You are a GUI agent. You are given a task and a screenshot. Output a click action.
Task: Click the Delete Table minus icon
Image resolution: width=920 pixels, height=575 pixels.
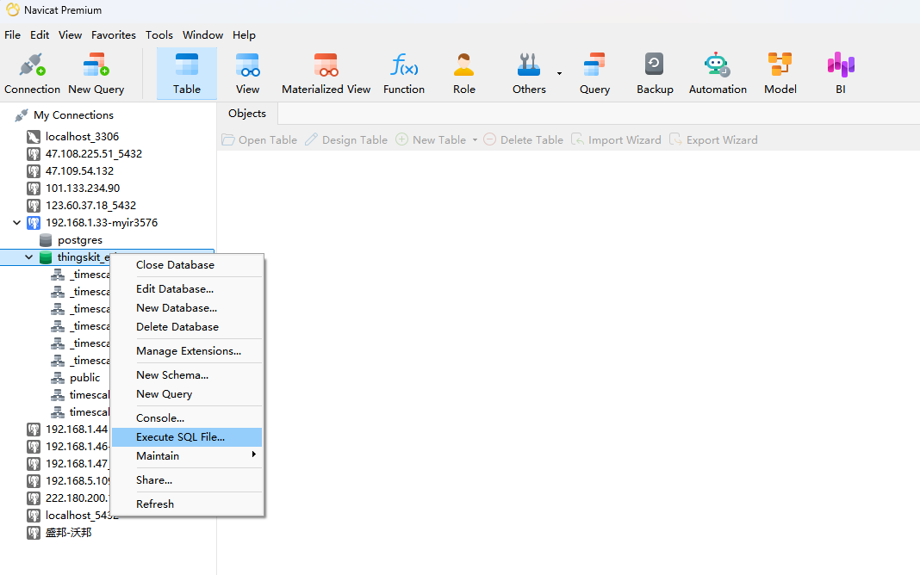point(489,139)
